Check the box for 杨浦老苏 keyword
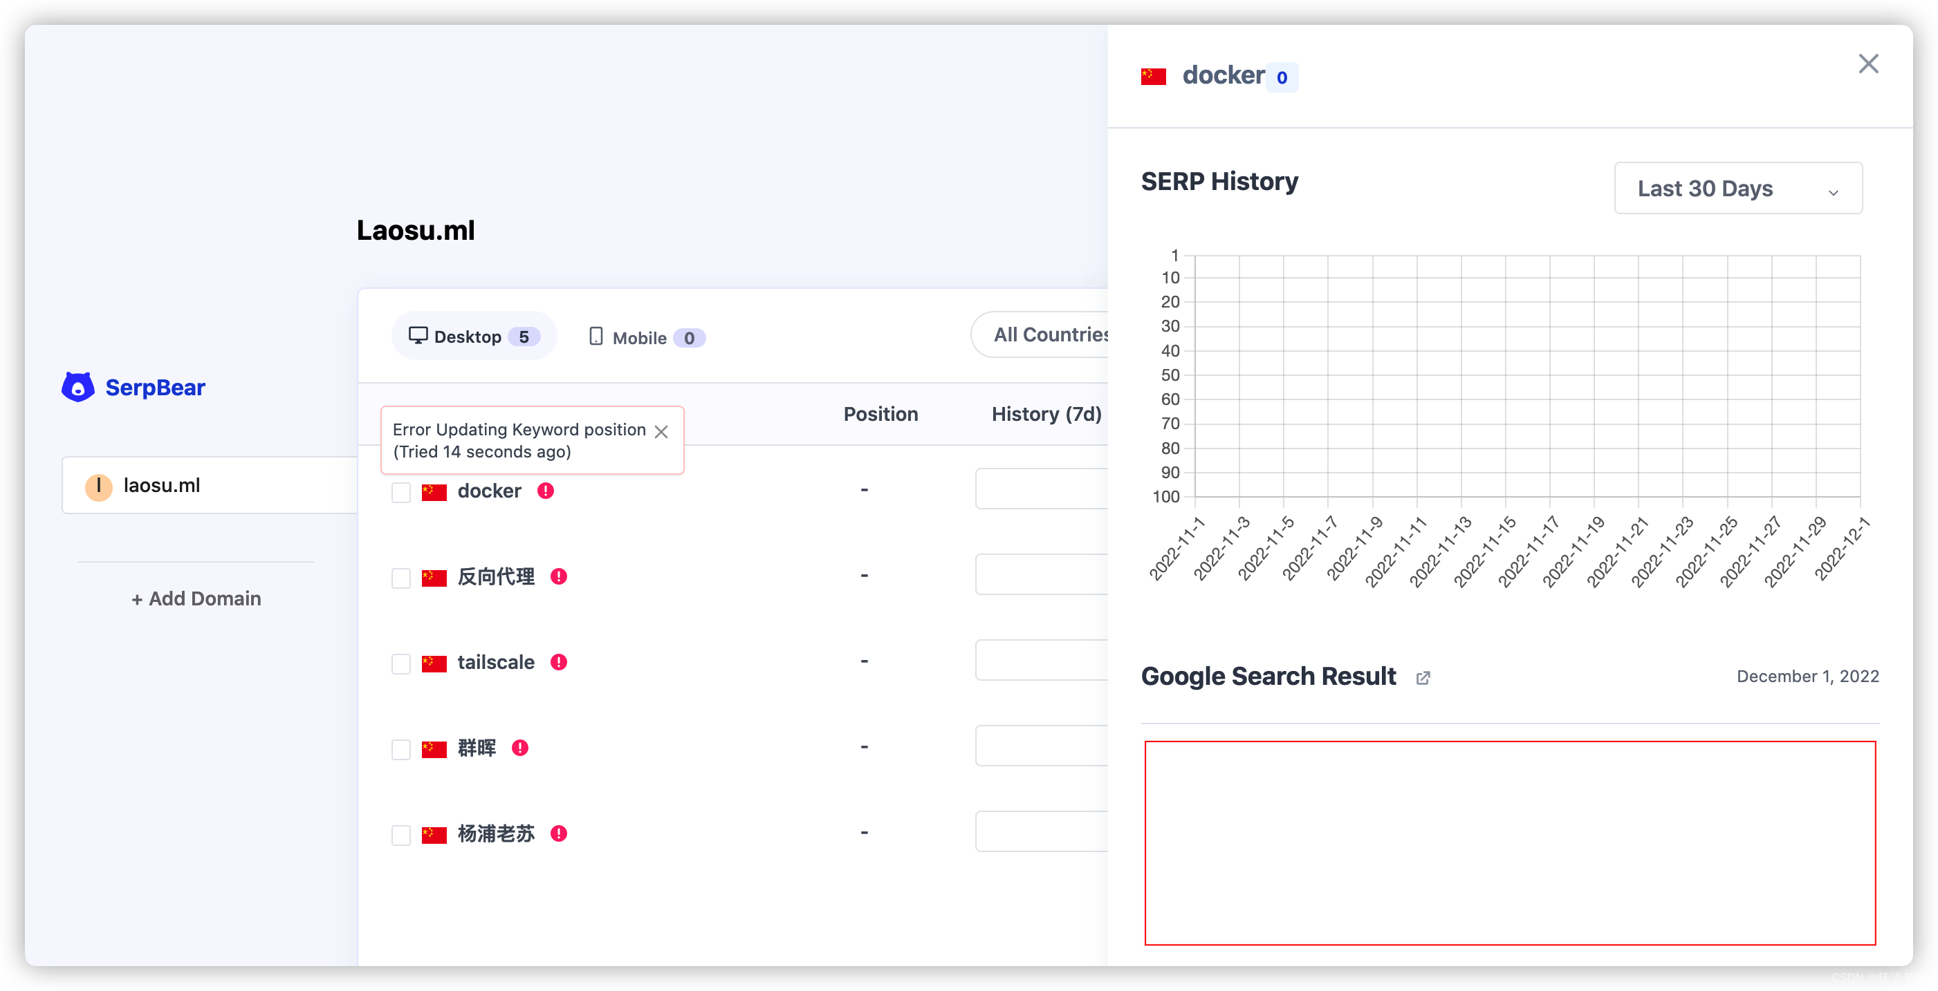 [x=401, y=836]
